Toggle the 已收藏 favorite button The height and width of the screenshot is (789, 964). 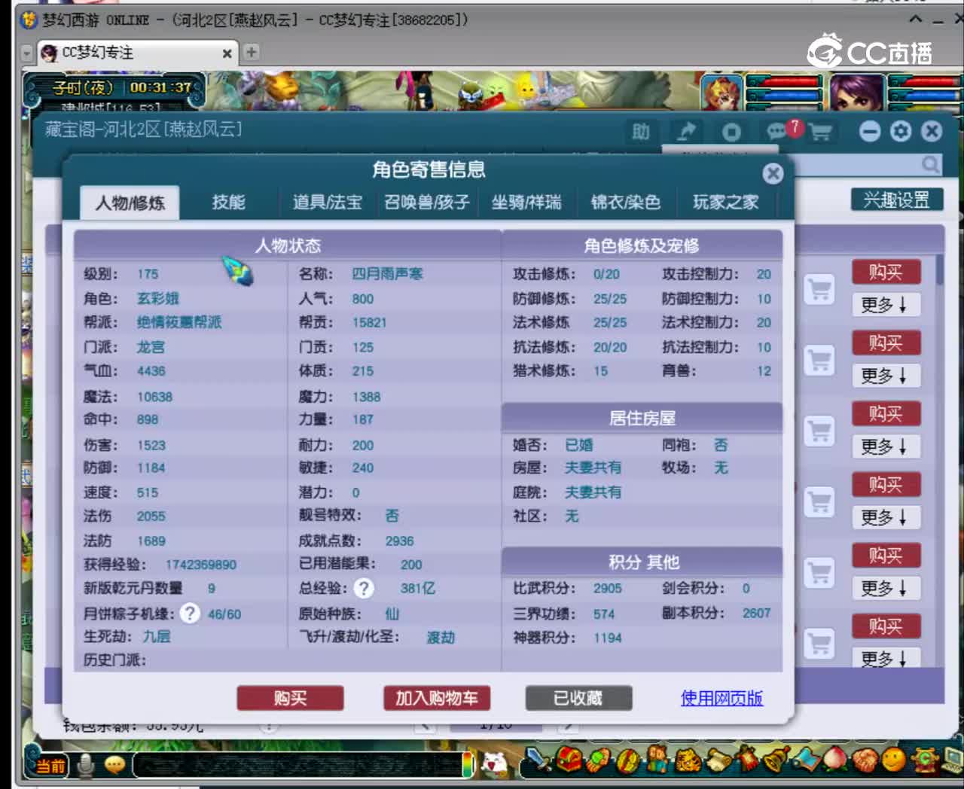tap(578, 698)
